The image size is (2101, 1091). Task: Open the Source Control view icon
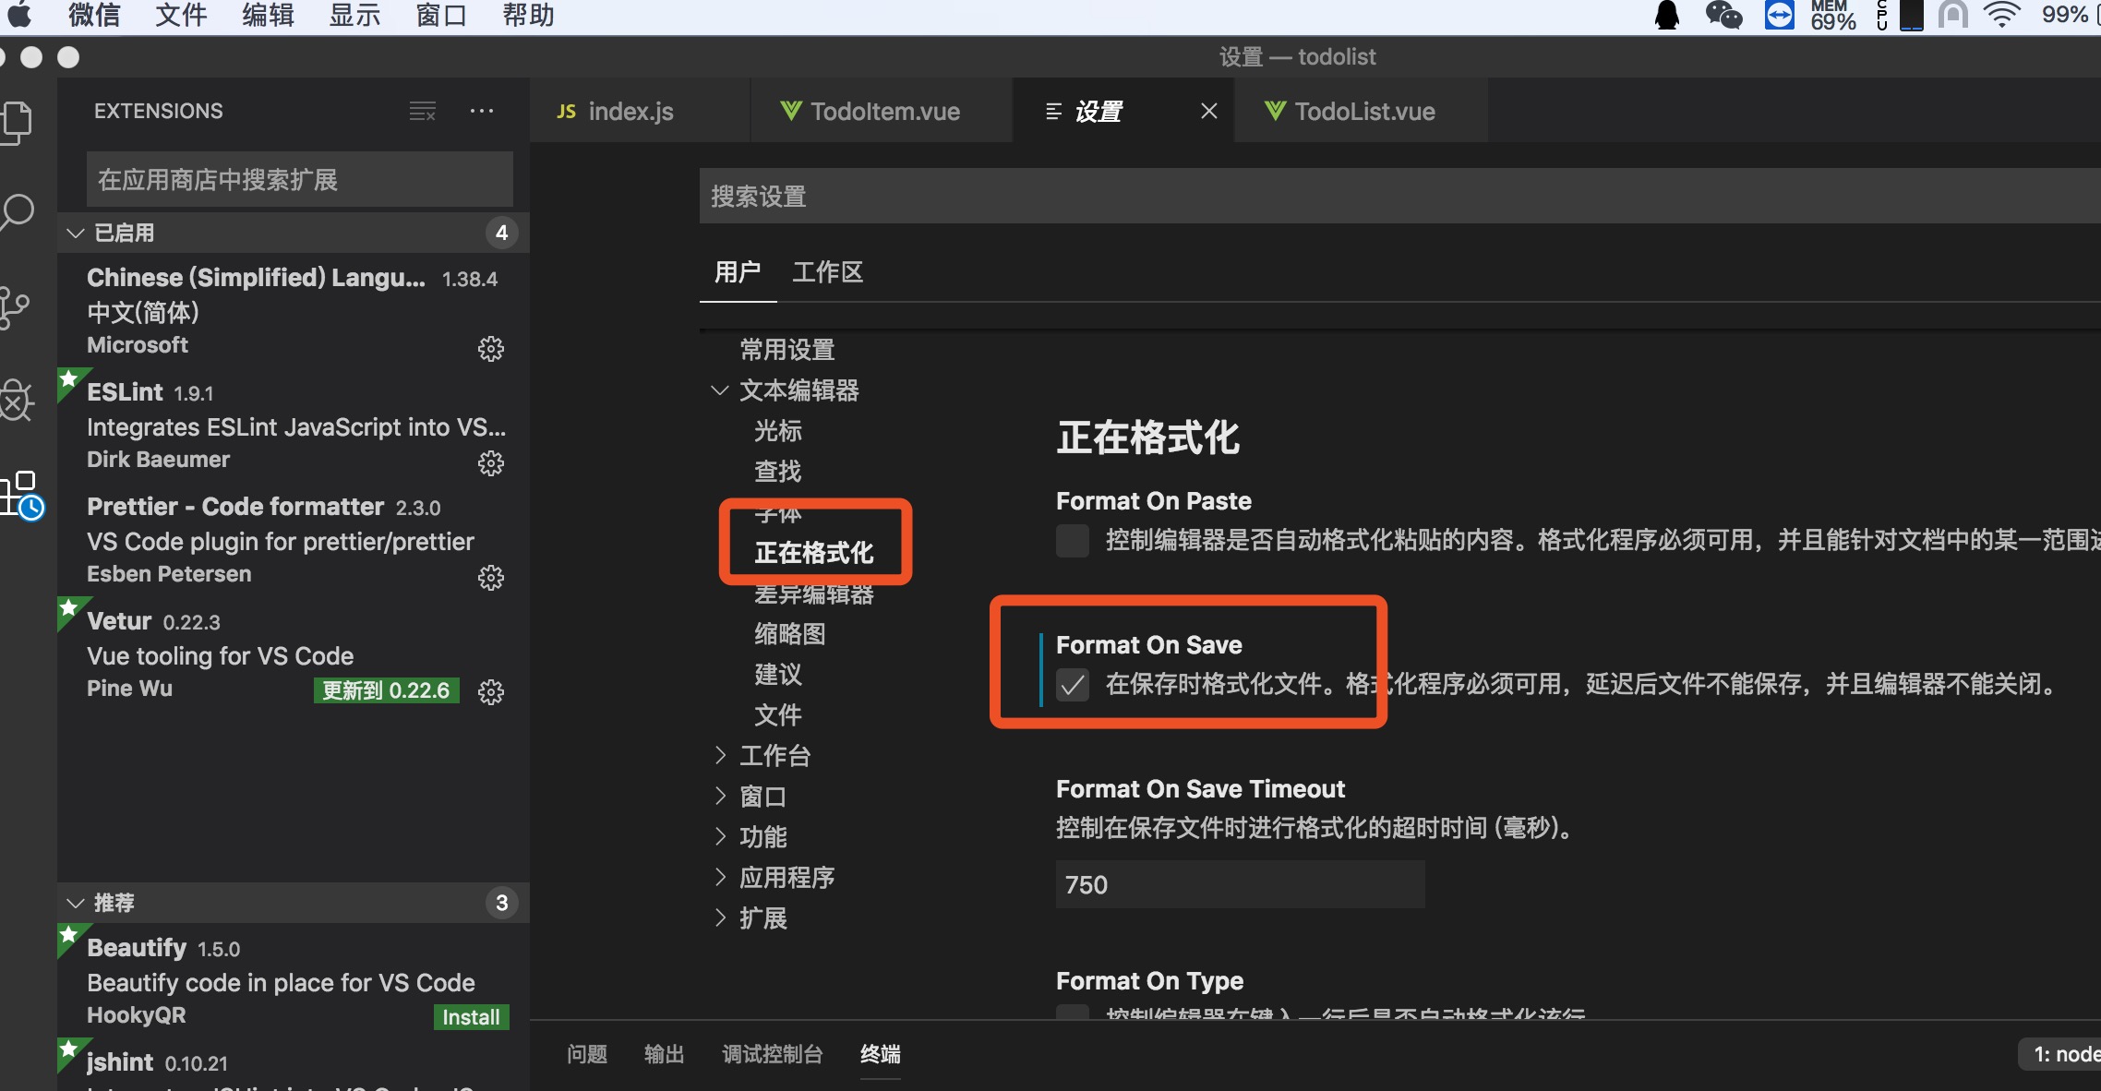tap(17, 307)
